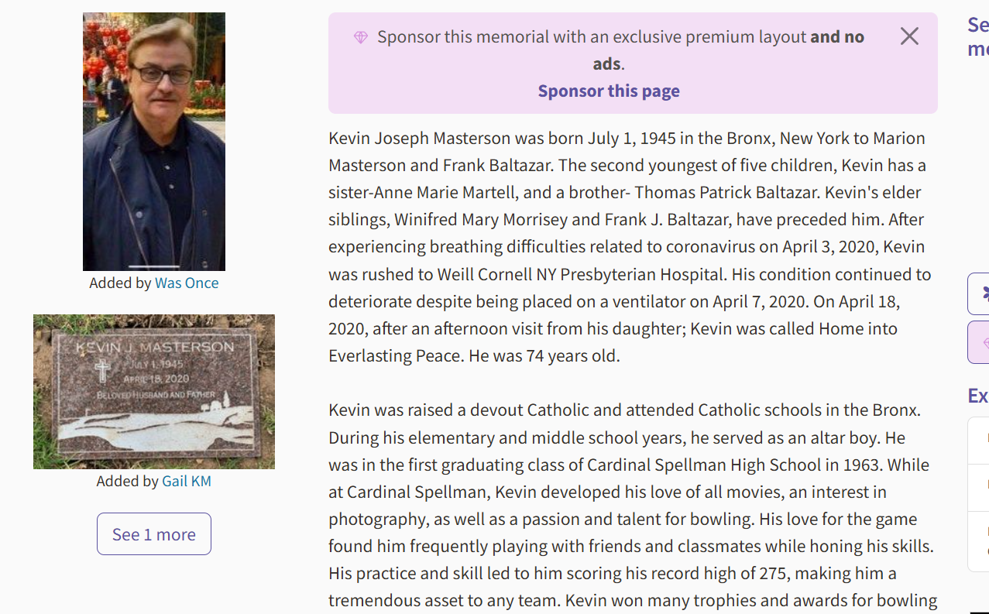Click the biography paragraph about Kevin's birth
Image resolution: width=989 pixels, height=614 pixels.
(x=631, y=246)
